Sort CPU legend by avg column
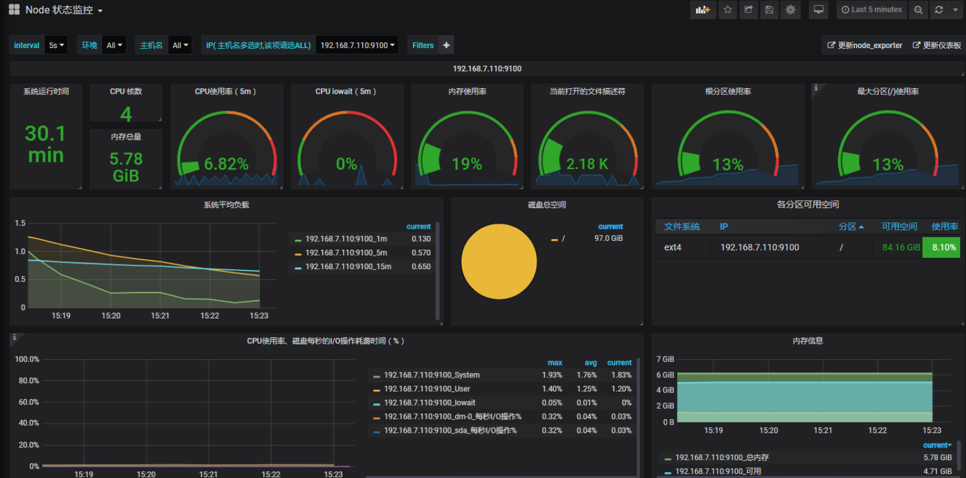 (x=590, y=363)
